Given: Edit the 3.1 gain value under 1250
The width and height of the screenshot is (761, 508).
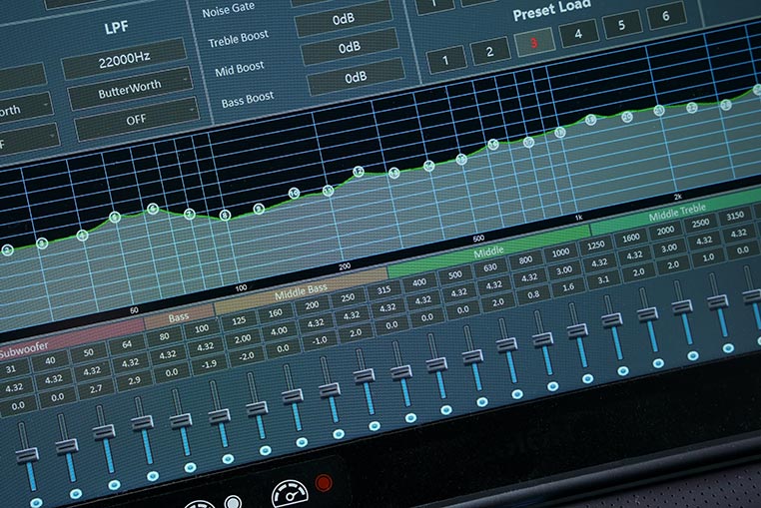Looking at the screenshot, I should [603, 280].
